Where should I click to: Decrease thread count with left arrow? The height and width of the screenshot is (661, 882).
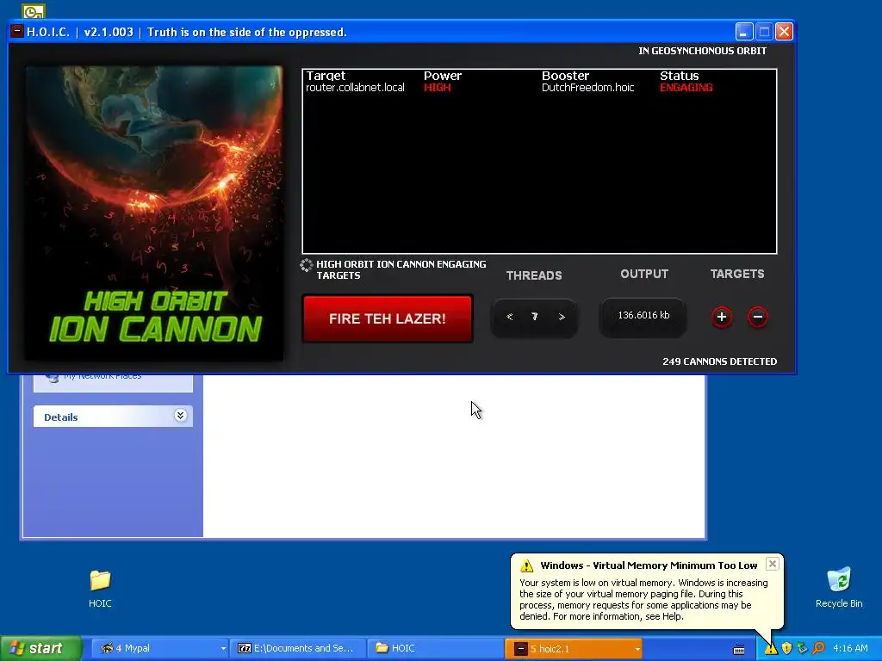(510, 317)
